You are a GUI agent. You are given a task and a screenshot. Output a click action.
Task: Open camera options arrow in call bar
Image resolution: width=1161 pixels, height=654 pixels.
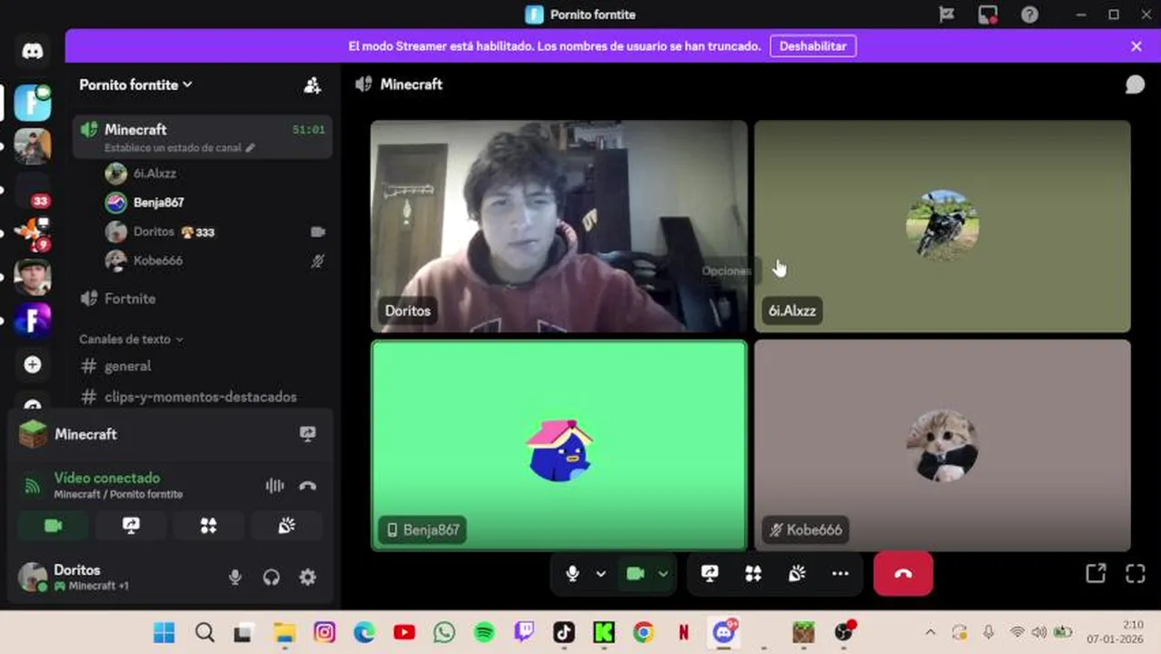[663, 573]
